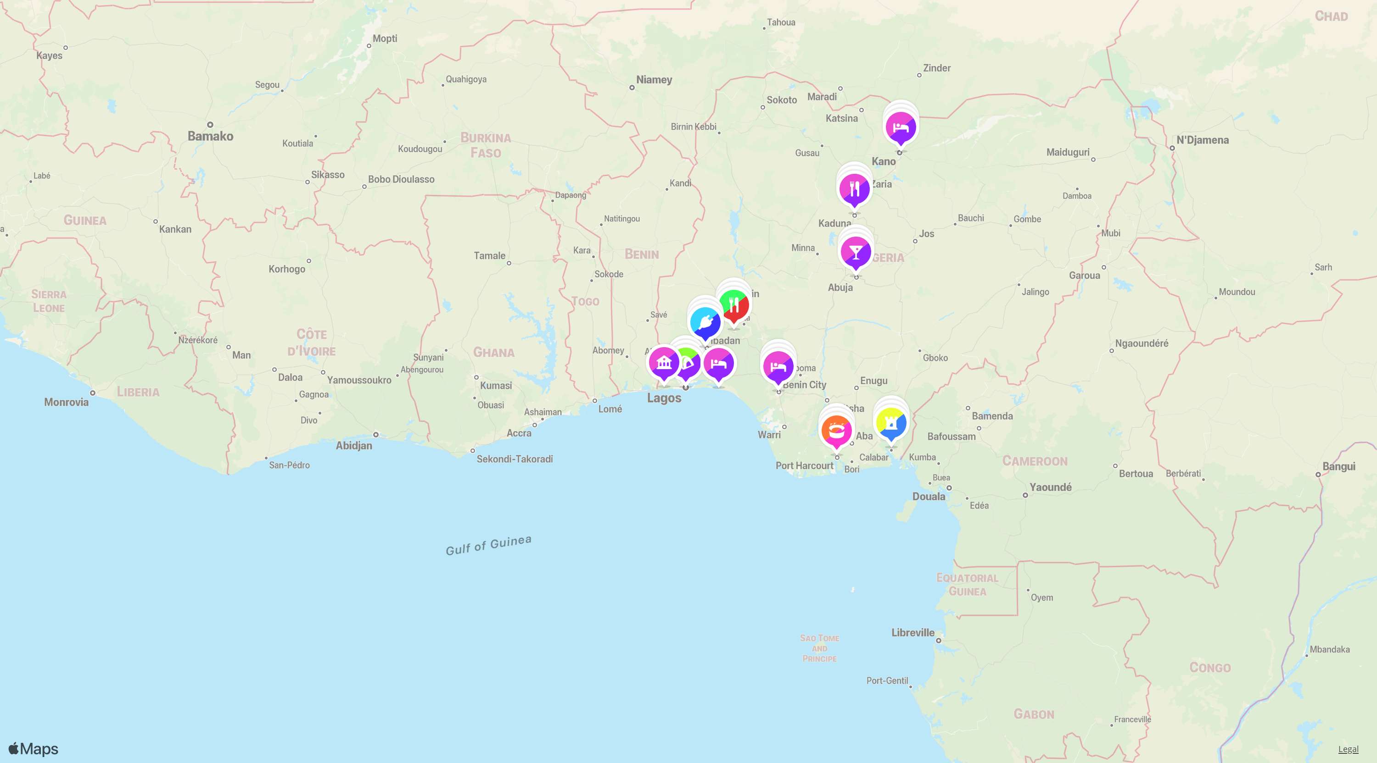
Task: Click the Gabon country label
Action: [1034, 714]
